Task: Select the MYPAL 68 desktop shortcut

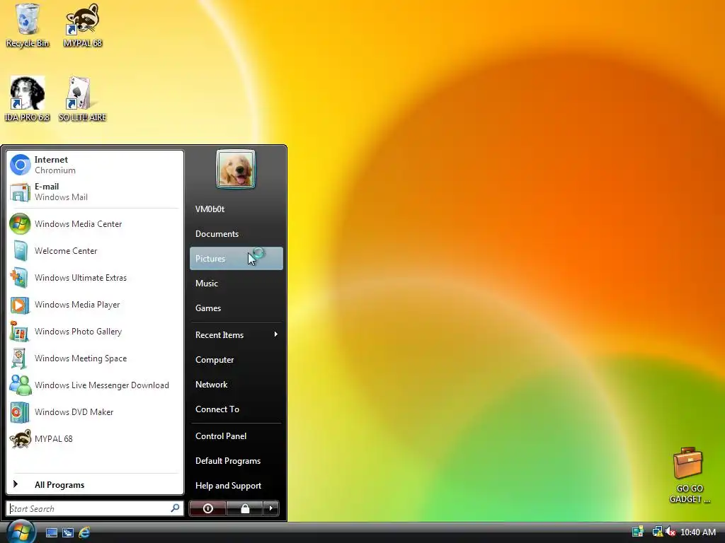Action: [83, 25]
